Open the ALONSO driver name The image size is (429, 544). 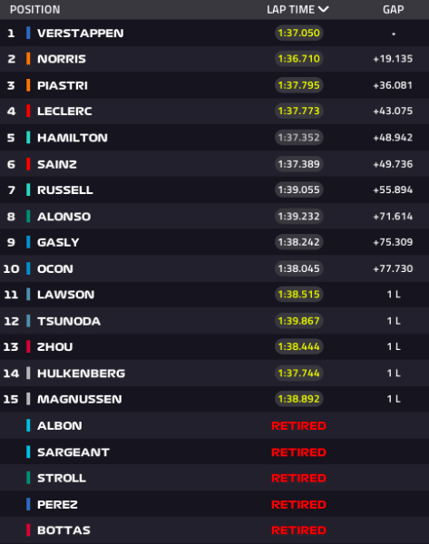point(63,217)
